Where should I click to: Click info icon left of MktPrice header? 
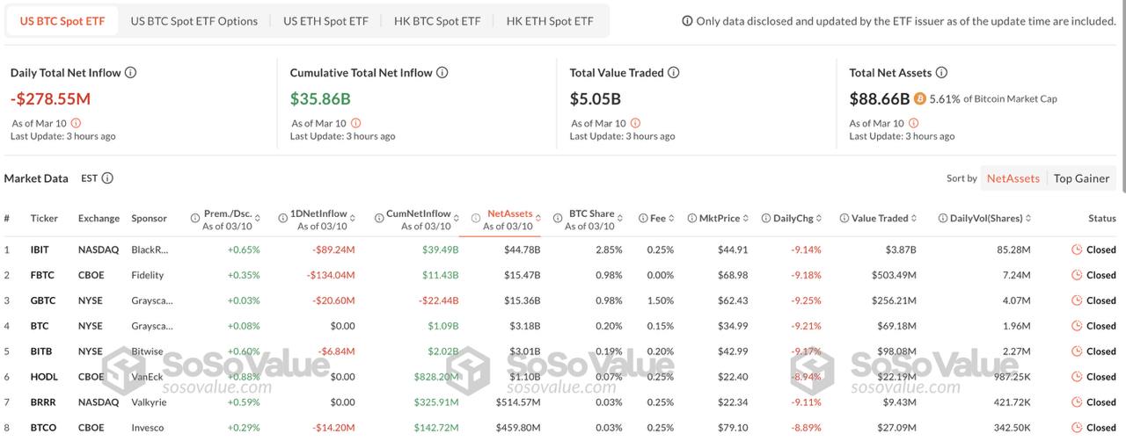point(692,218)
